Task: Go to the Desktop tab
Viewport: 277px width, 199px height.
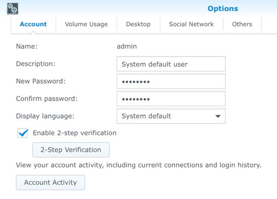Action: 138,24
